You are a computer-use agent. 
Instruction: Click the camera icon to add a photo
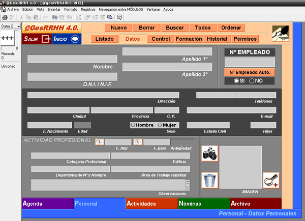click(209, 153)
